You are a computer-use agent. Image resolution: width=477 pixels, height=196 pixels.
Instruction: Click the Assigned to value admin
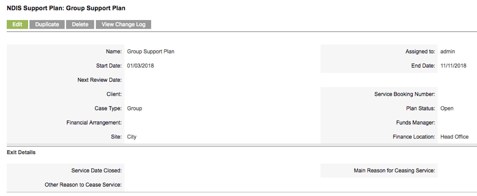coord(447,52)
